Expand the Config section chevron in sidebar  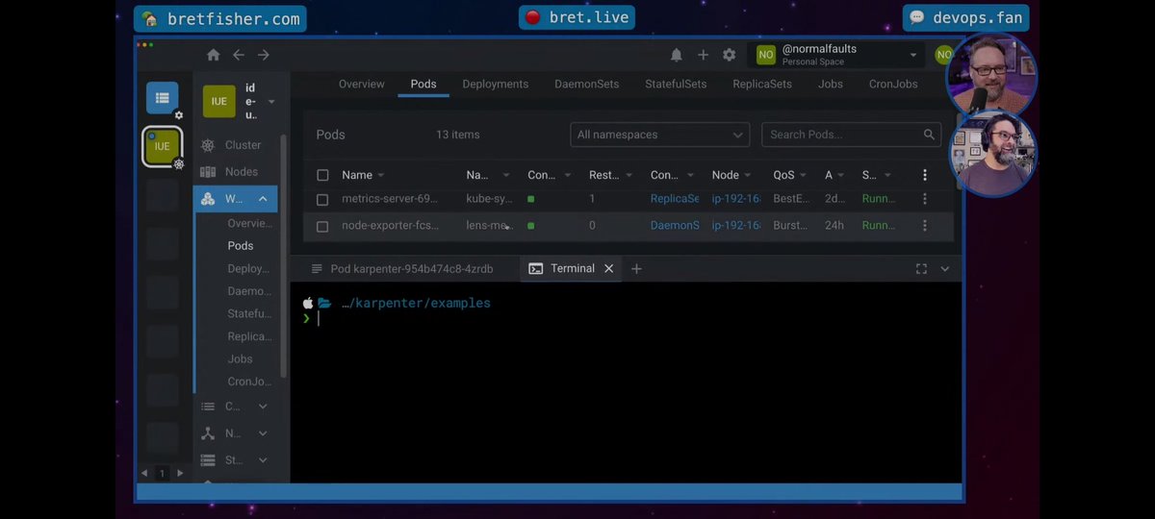pos(263,407)
